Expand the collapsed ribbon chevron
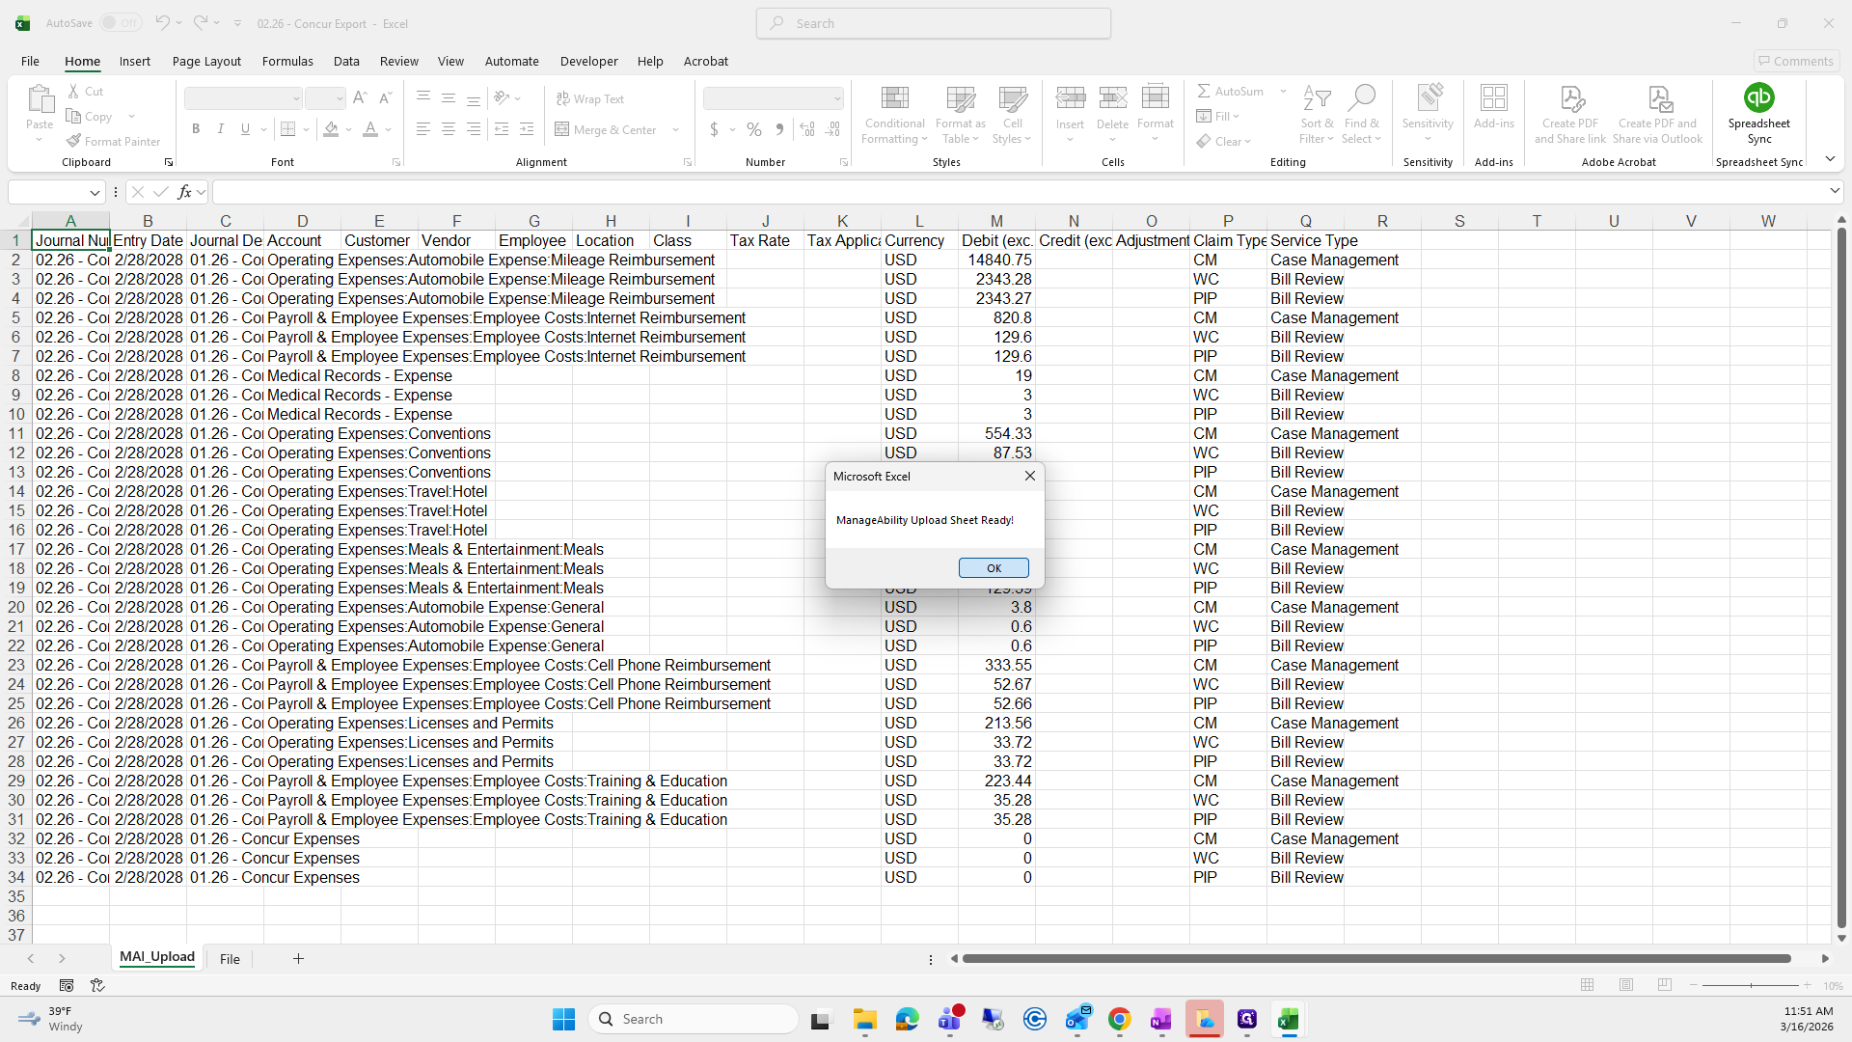Image resolution: width=1852 pixels, height=1042 pixels. coord(1830,159)
